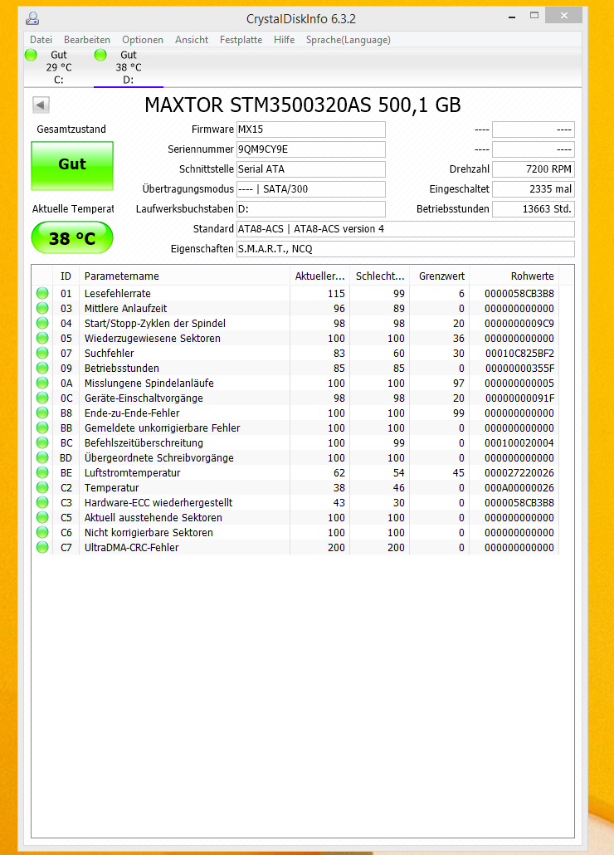Select the UltraDMA-CRC-Fehler parameter name

coord(131,548)
